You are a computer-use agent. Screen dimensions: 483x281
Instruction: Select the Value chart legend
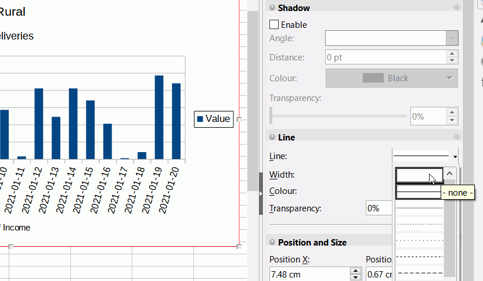point(214,119)
